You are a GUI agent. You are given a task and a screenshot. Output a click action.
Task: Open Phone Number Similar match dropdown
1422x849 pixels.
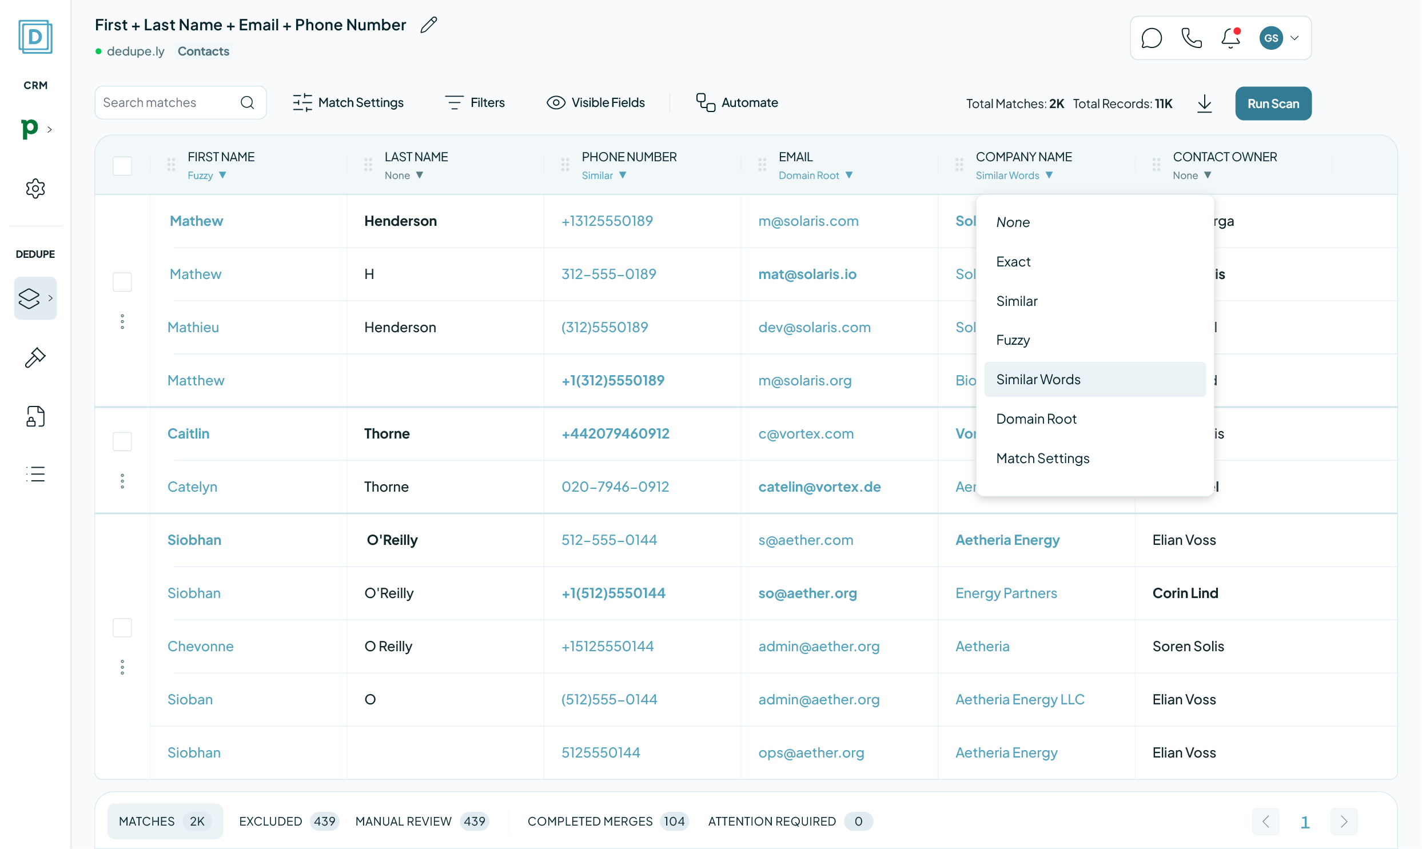tap(604, 176)
